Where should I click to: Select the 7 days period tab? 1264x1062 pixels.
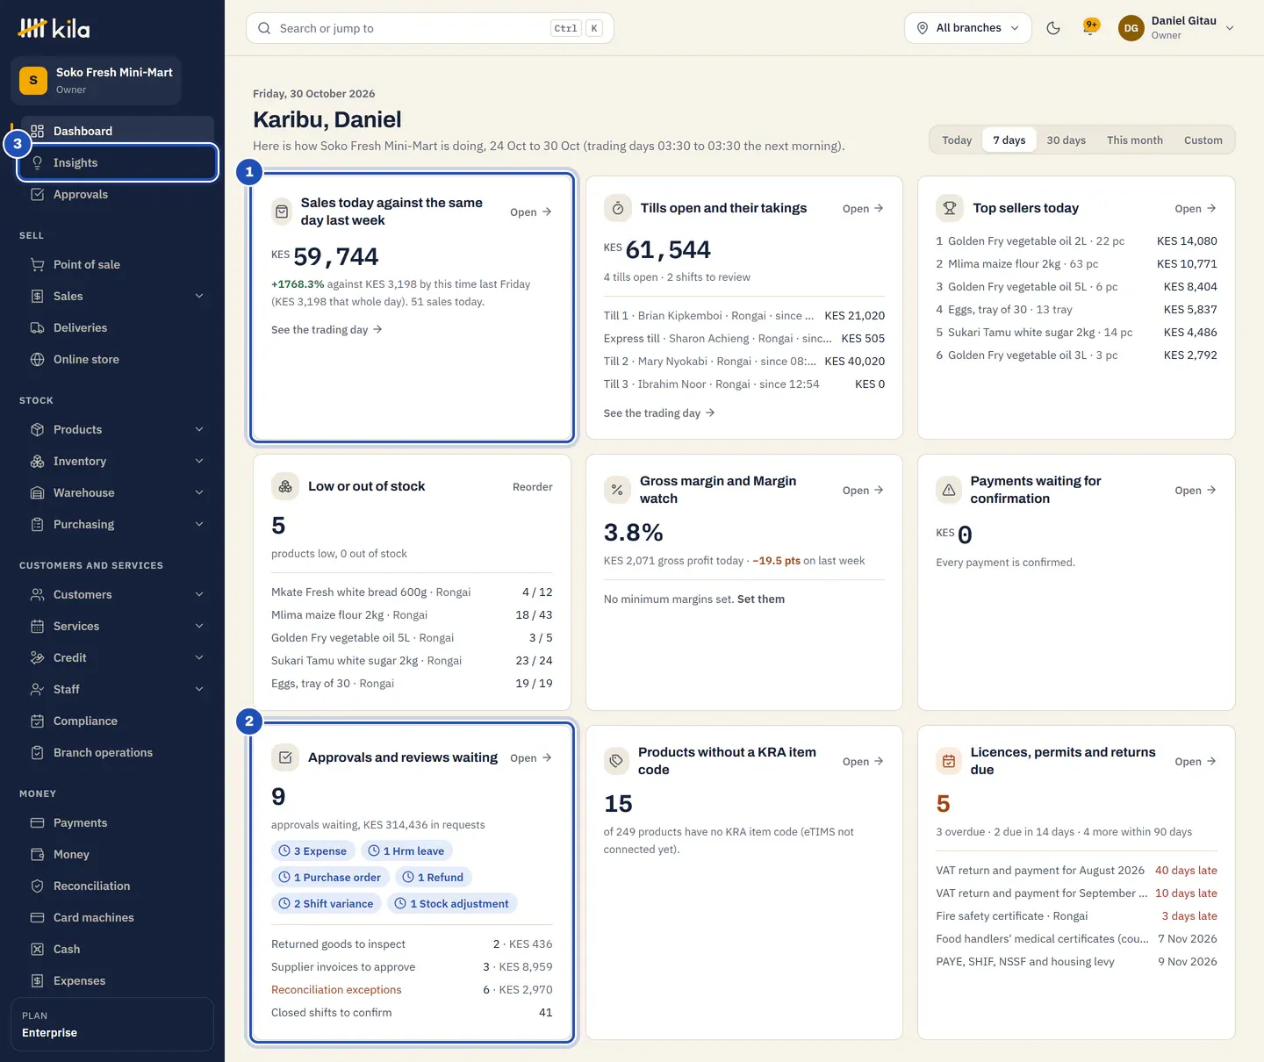[x=1009, y=140]
